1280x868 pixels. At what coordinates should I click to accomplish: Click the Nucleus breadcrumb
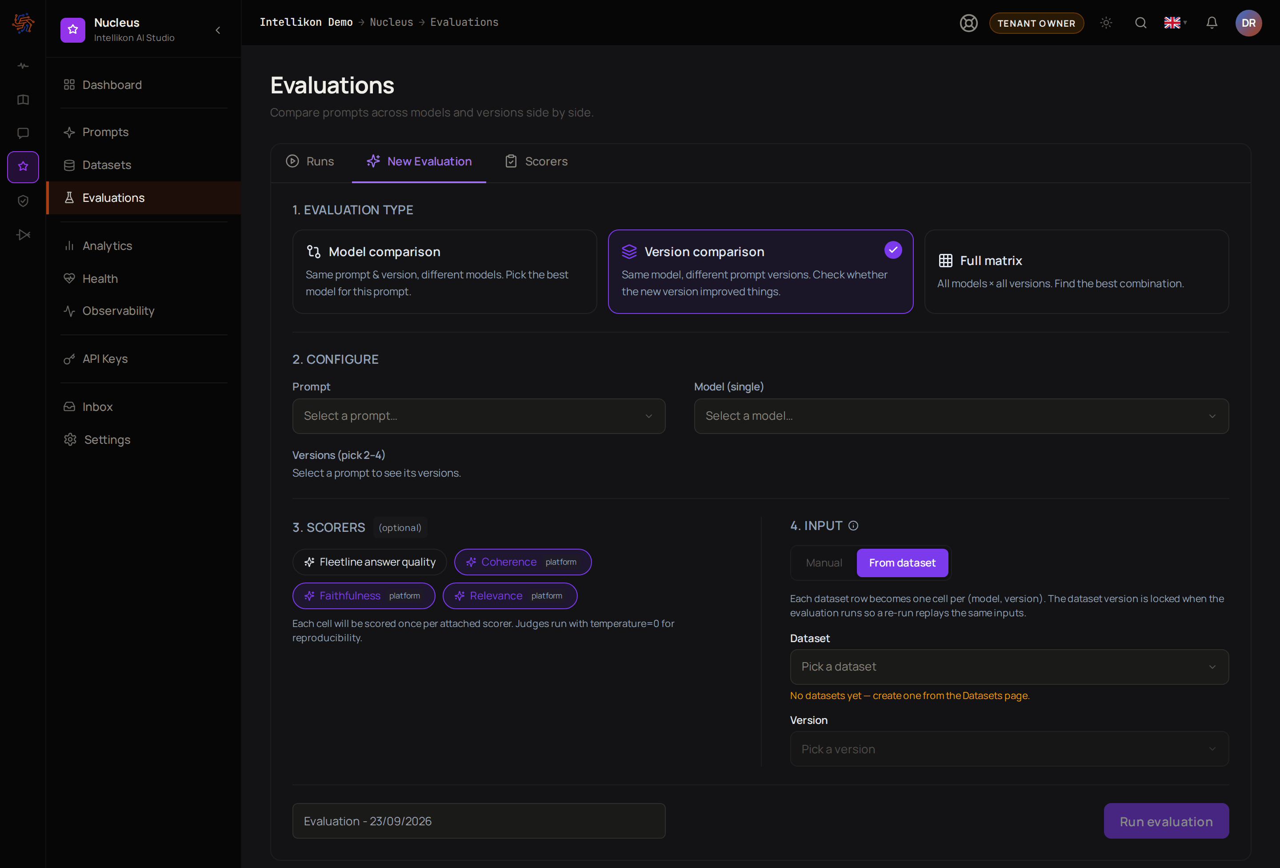[x=391, y=23]
